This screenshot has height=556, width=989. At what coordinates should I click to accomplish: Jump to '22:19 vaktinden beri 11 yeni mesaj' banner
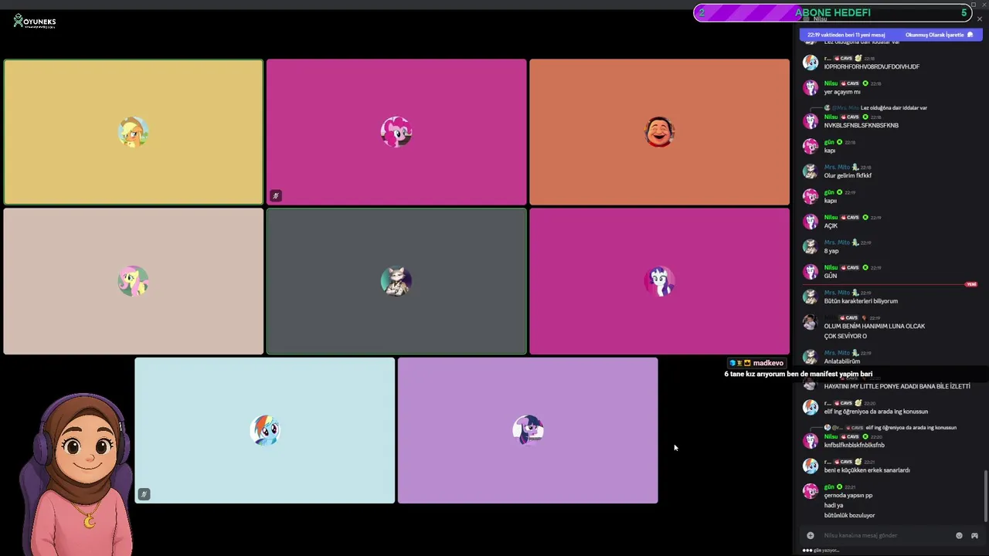(848, 35)
